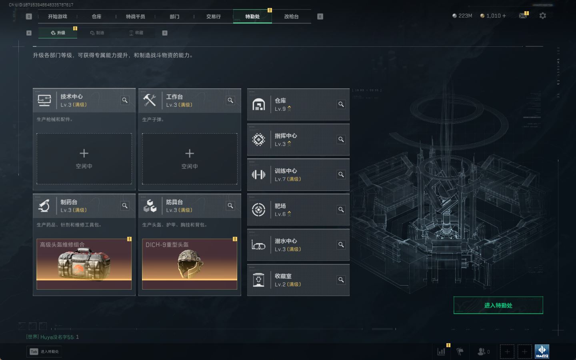Image resolution: width=576 pixels, height=360 pixels.
Task: Click the magnifier icon on 仓库 row
Action: pyautogui.click(x=341, y=104)
